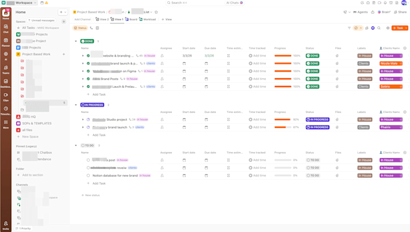The width and height of the screenshot is (410, 232).
Task: Toggle status circle of on Figma task
Action: point(88,71)
